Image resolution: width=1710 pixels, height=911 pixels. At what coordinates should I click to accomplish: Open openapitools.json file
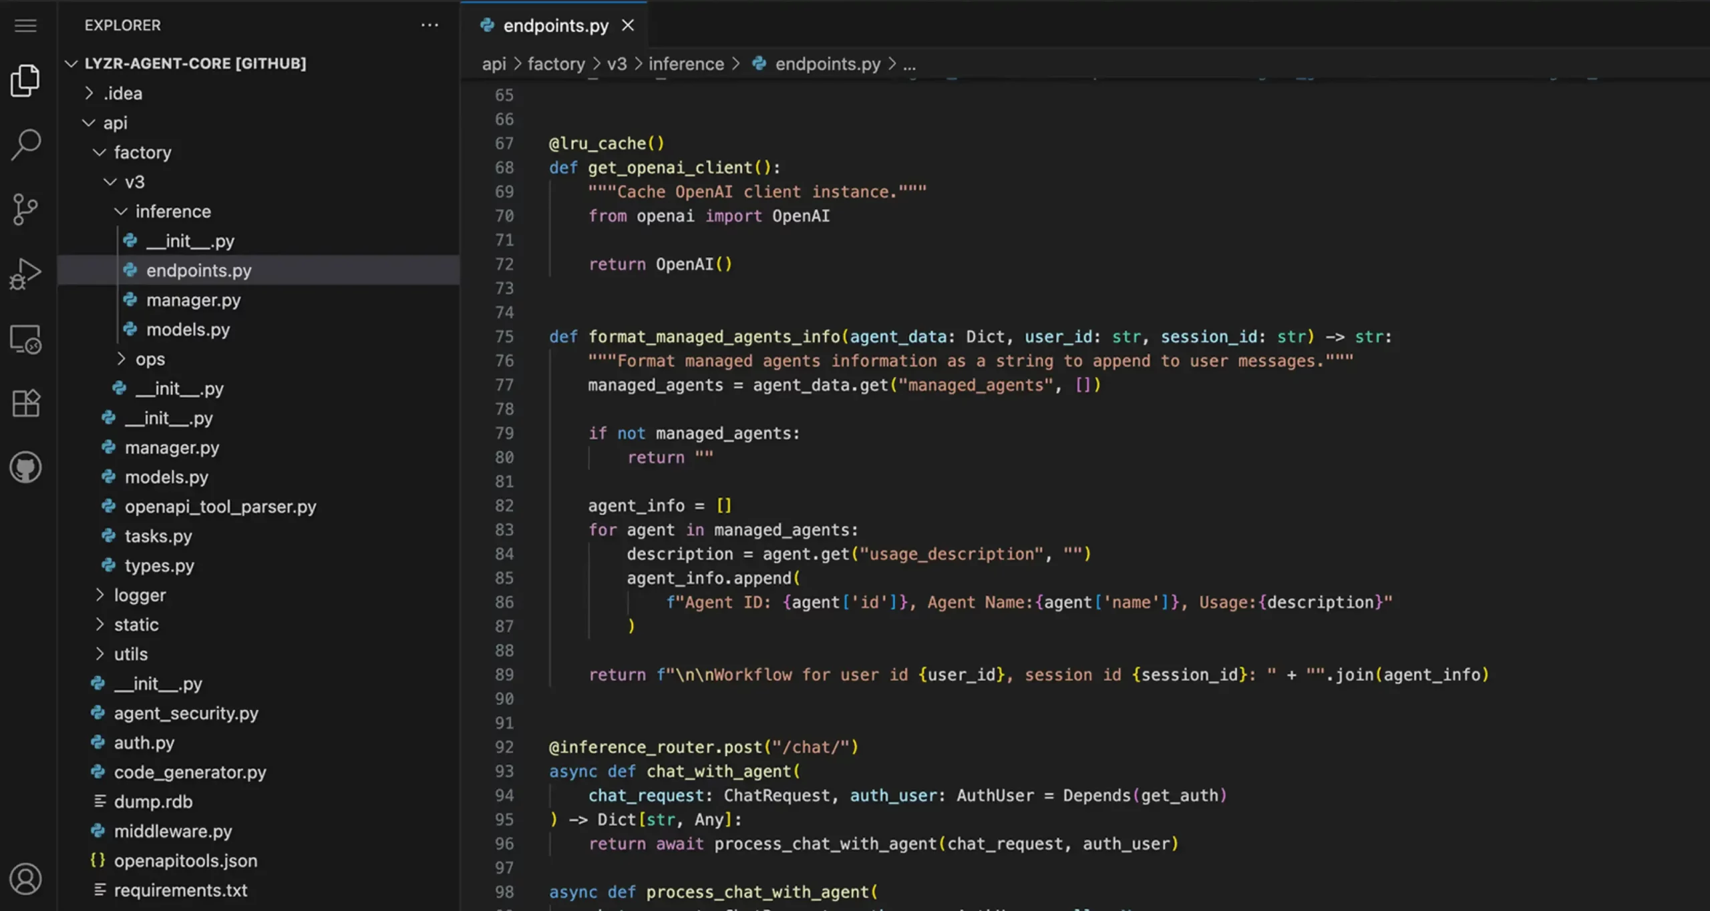pos(185,861)
